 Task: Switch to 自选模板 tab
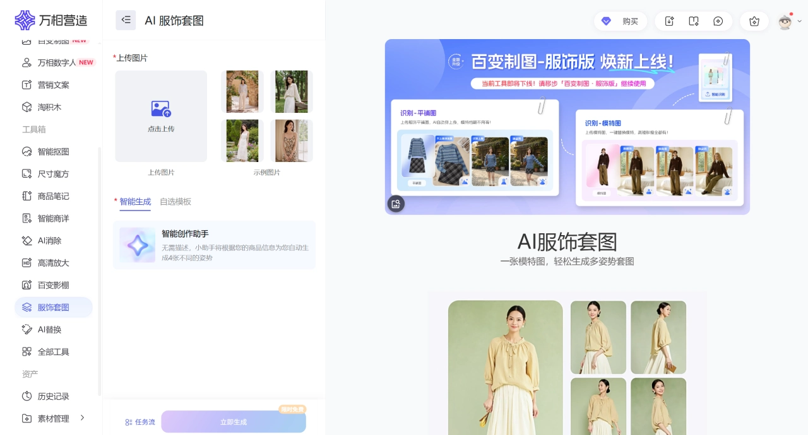click(x=175, y=202)
